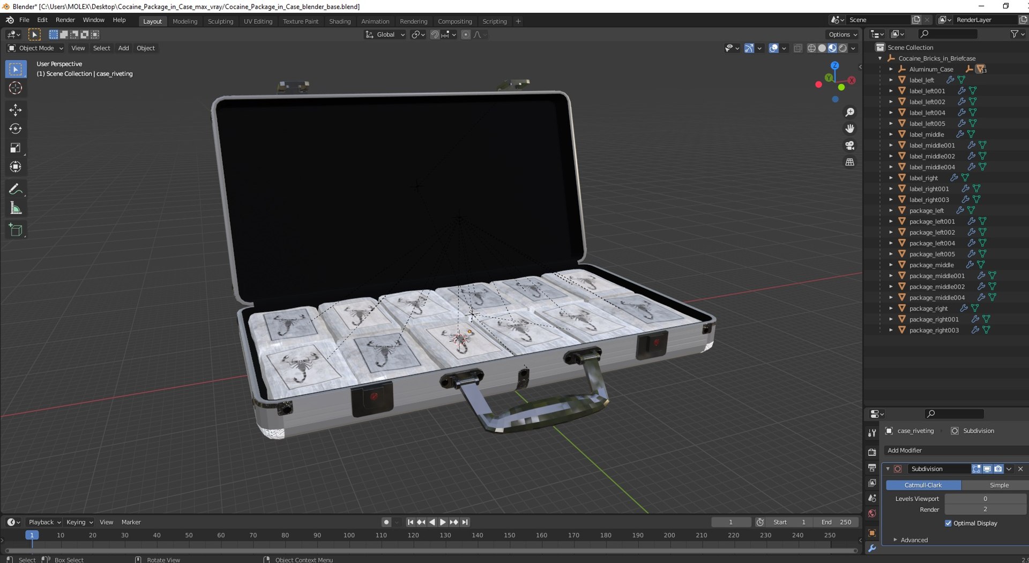1029x563 pixels.
Task: Click the Add Modifier button
Action: coord(956,451)
